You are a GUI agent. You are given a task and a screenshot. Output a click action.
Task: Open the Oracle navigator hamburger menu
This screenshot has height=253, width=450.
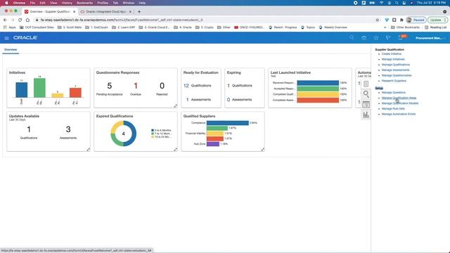click(6, 38)
